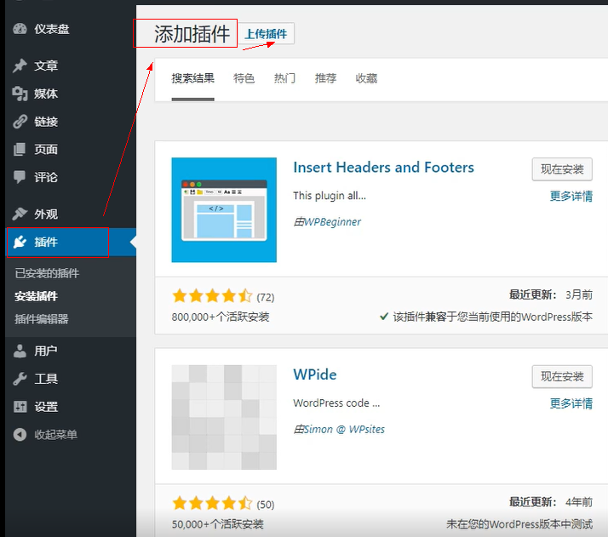Open 已安装的插件 submenu entry
Image resolution: width=608 pixels, height=537 pixels.
pos(47,273)
